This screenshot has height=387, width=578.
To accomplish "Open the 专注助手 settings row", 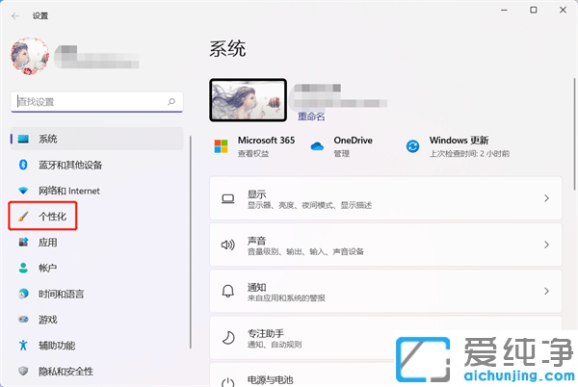I will click(x=385, y=337).
